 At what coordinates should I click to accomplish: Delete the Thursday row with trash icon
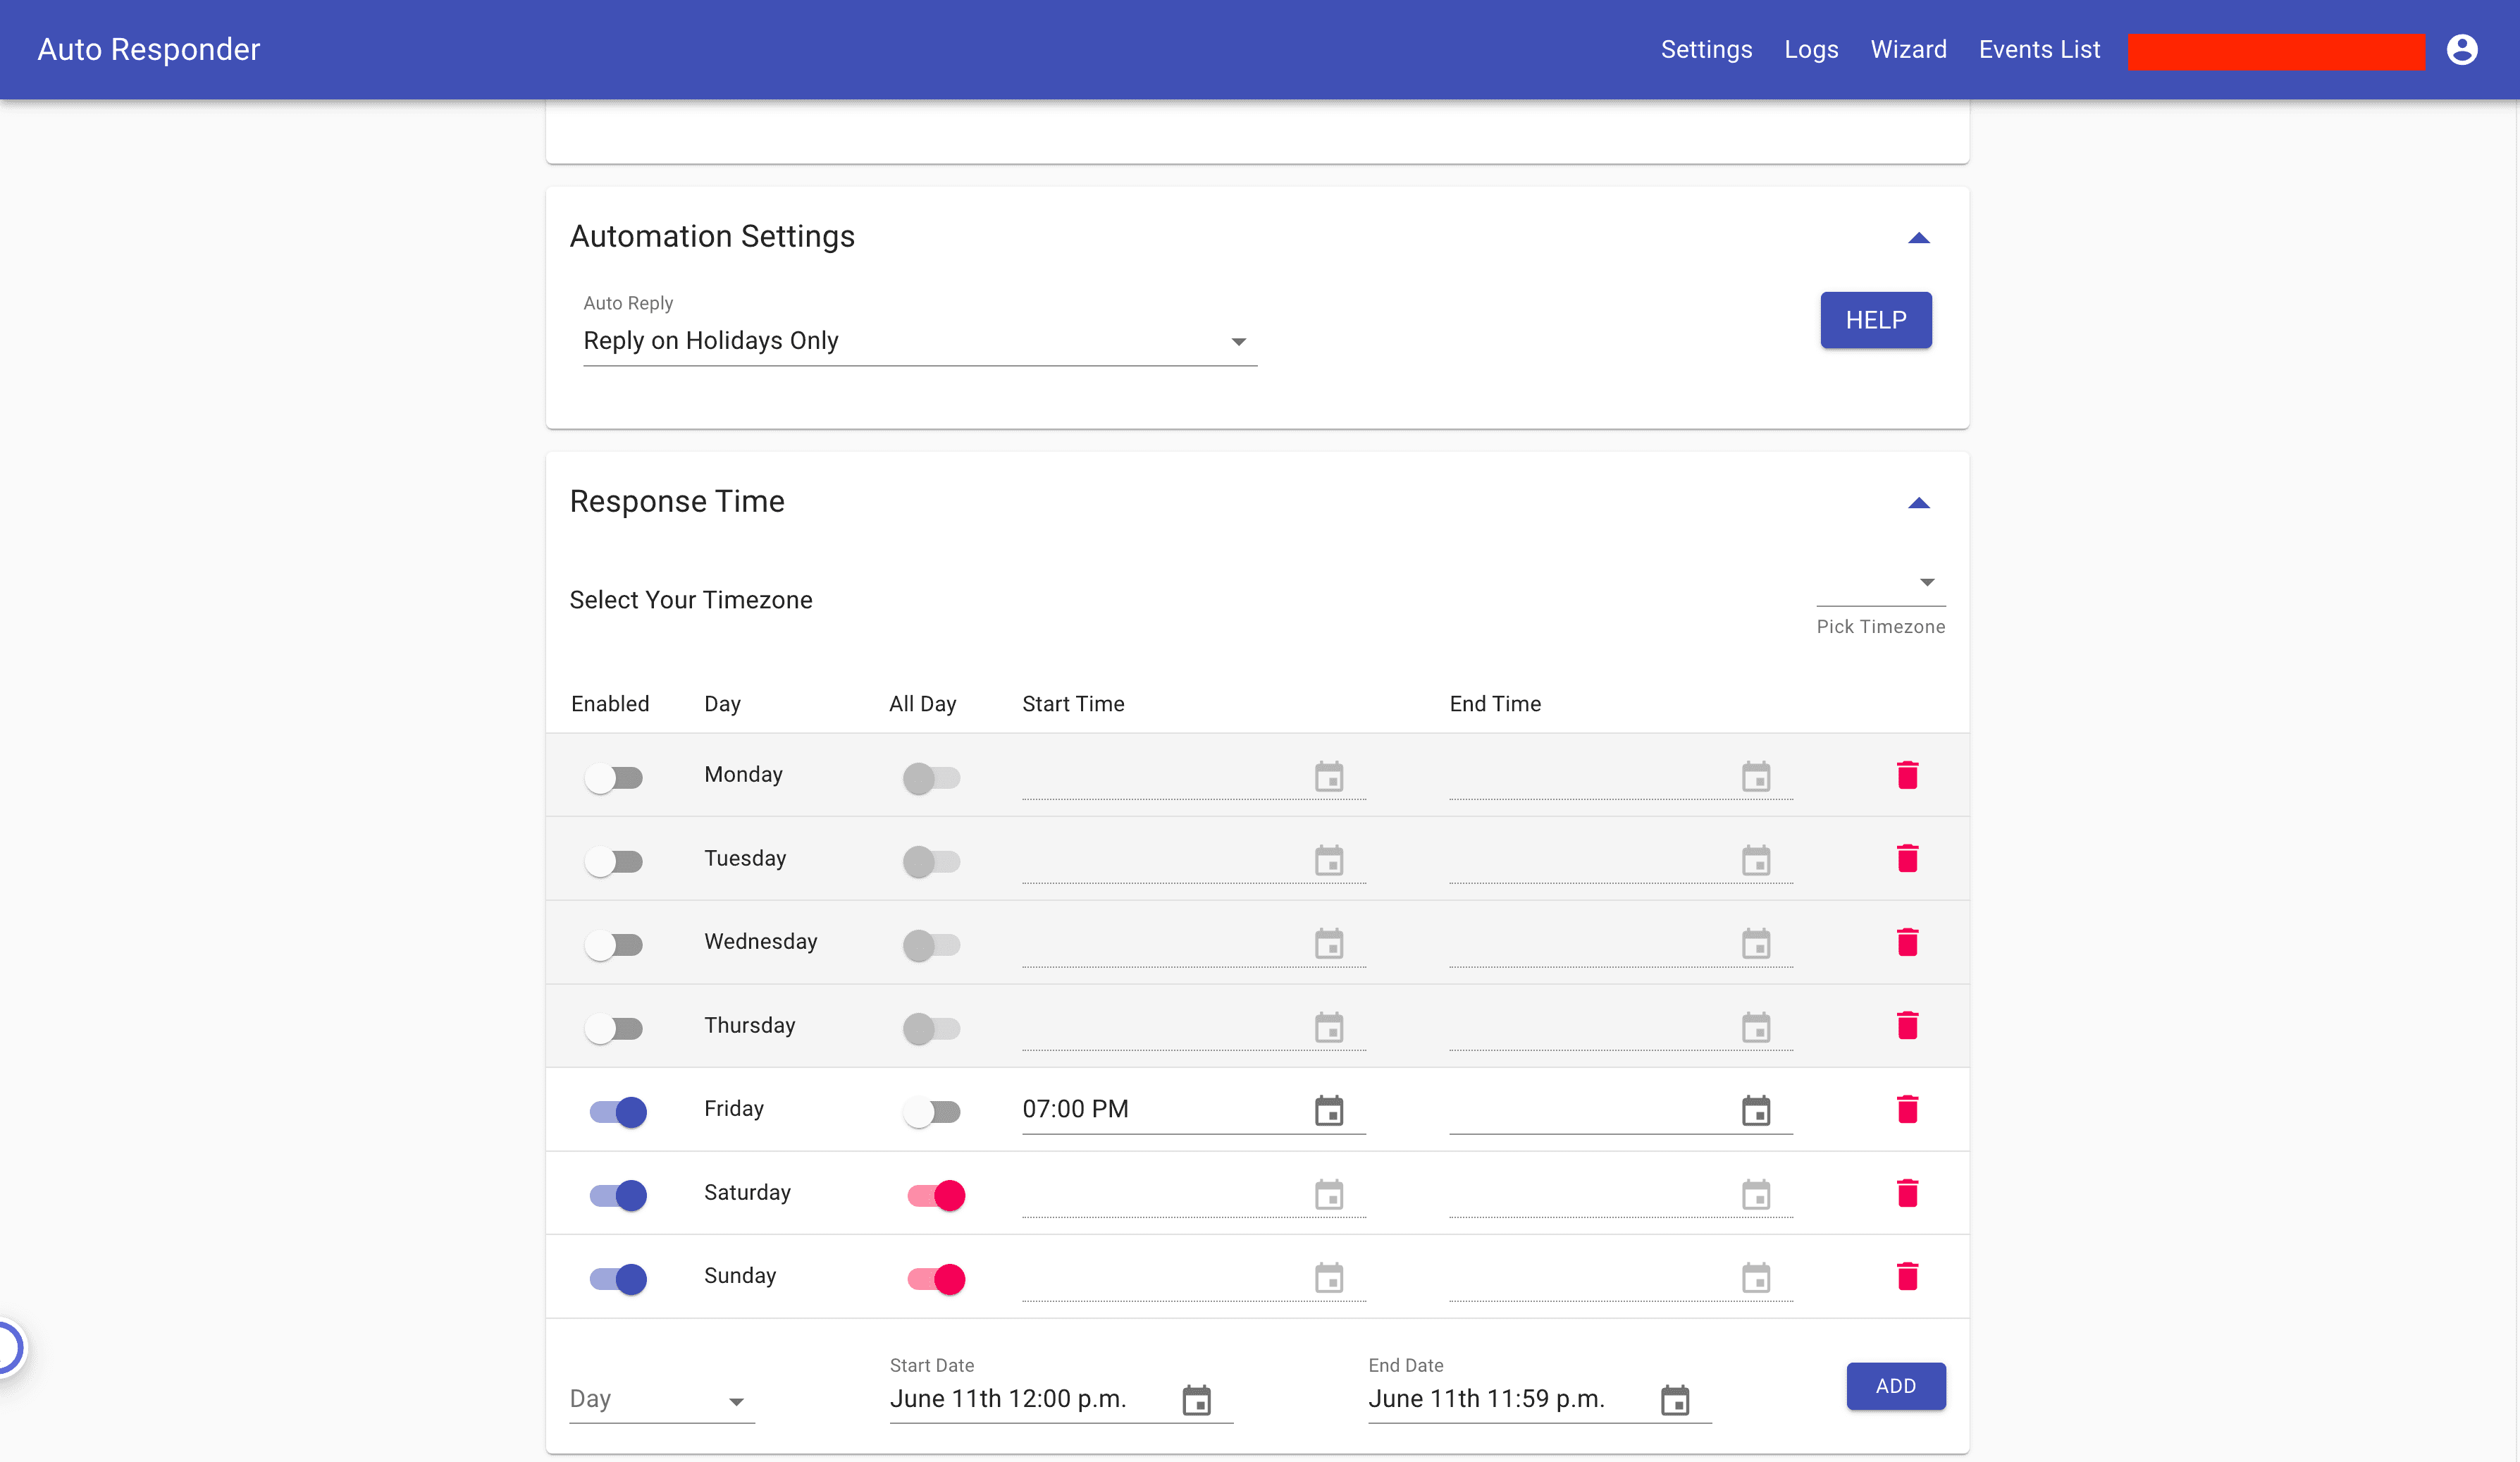tap(1907, 1025)
